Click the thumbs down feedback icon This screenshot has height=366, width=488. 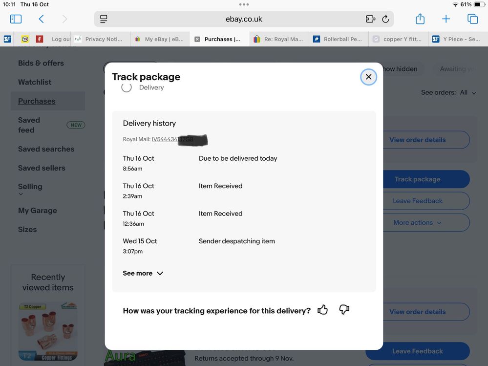(344, 310)
